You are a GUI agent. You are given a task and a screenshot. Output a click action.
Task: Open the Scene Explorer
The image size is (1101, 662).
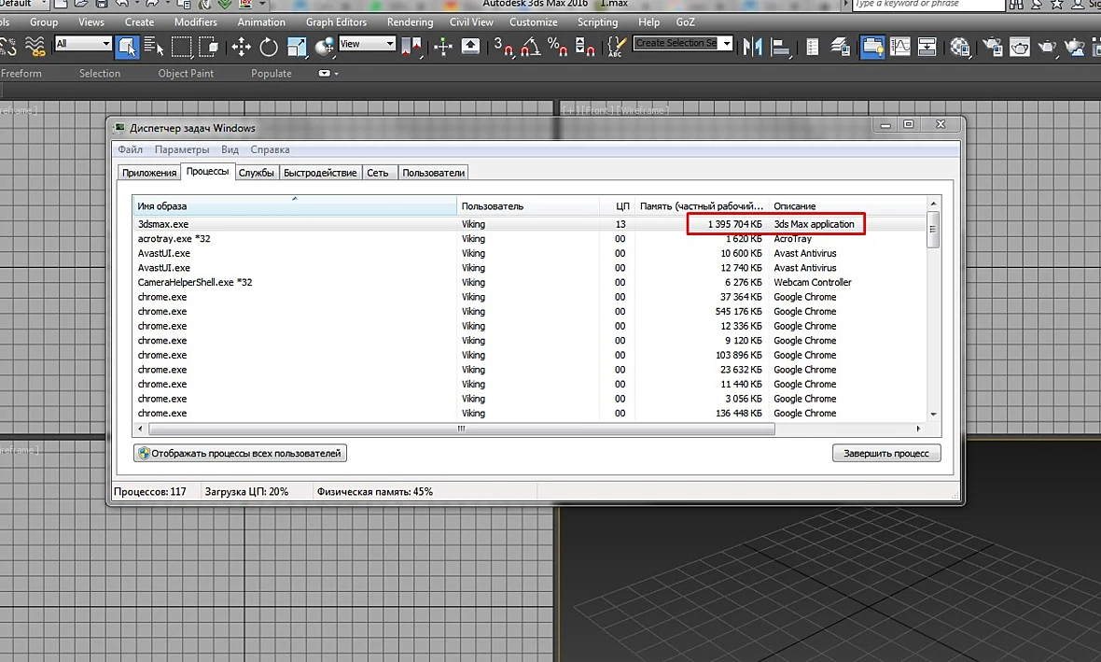click(813, 47)
